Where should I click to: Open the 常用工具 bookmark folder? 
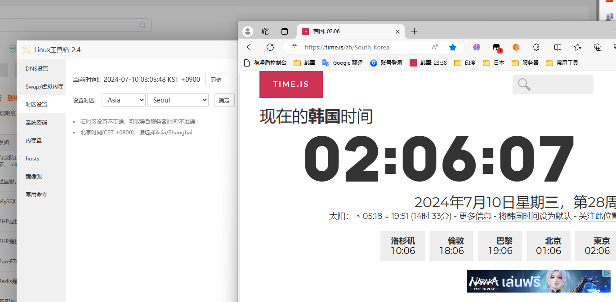coord(562,63)
